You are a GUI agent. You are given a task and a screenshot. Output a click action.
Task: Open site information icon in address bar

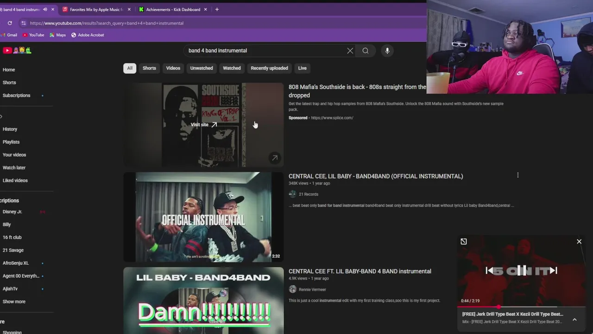click(23, 23)
